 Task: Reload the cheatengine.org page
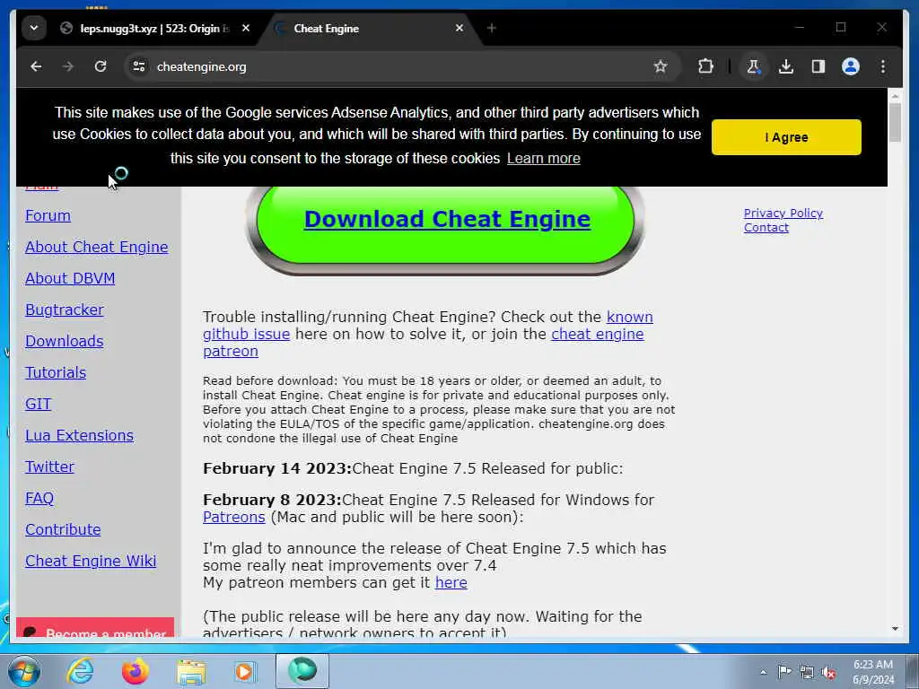(101, 66)
